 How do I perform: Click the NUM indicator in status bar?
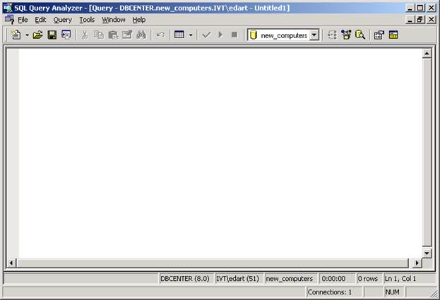point(392,292)
